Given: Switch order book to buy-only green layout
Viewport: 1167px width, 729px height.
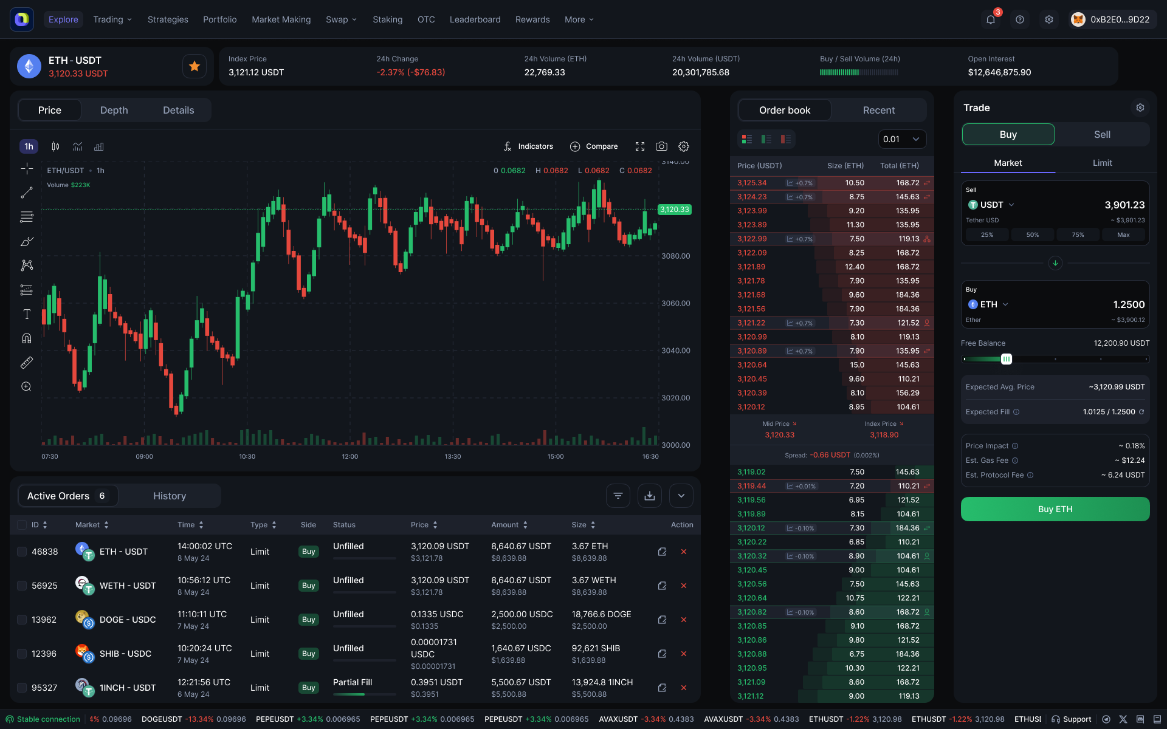Looking at the screenshot, I should (766, 139).
